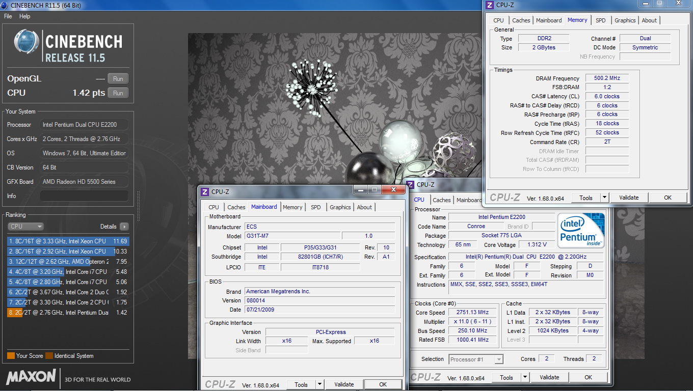Viewport: 693px width, 391px height.
Task: Click OK in Memory CPU-Z window
Action: coord(668,198)
